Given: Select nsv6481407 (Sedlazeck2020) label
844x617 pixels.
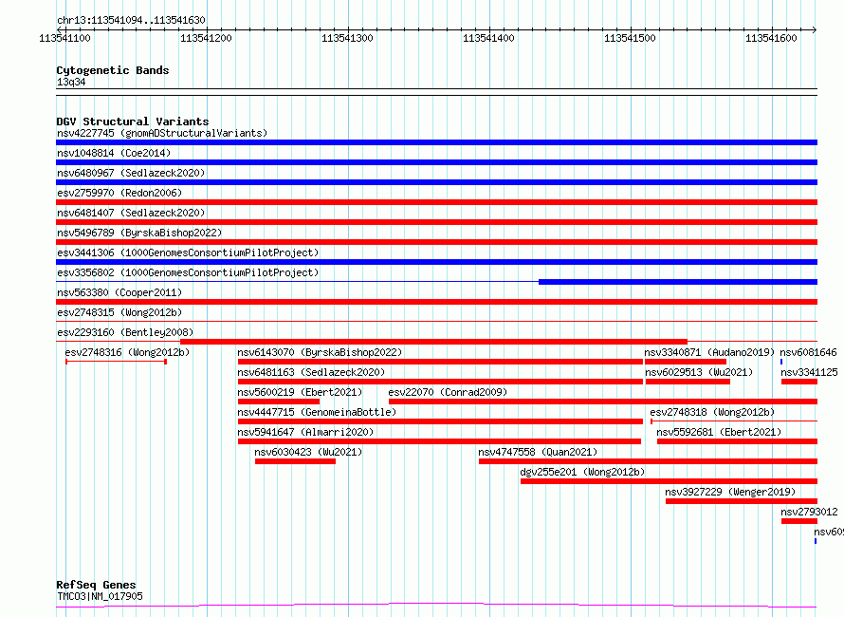Looking at the screenshot, I should pyautogui.click(x=131, y=213).
